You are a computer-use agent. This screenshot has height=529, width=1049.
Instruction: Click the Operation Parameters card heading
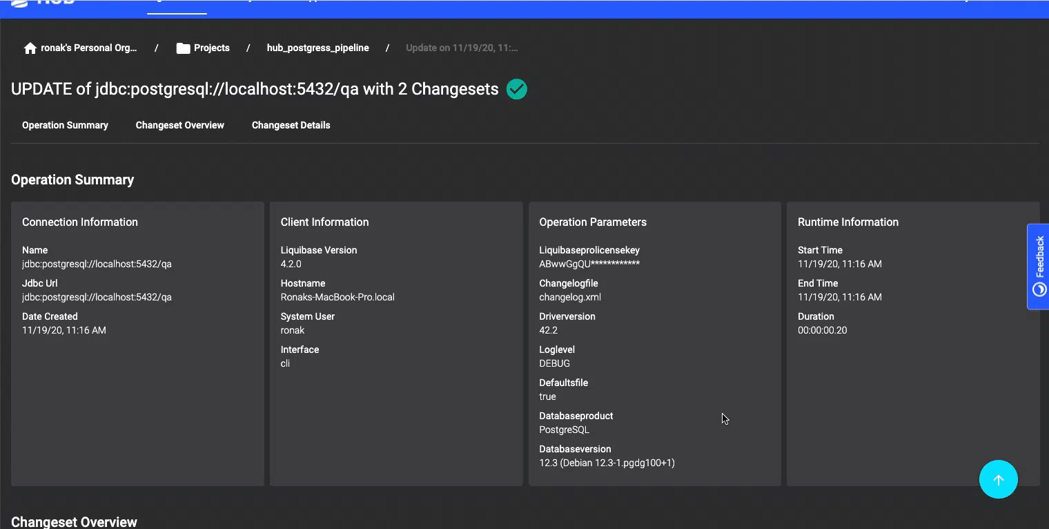pos(593,222)
